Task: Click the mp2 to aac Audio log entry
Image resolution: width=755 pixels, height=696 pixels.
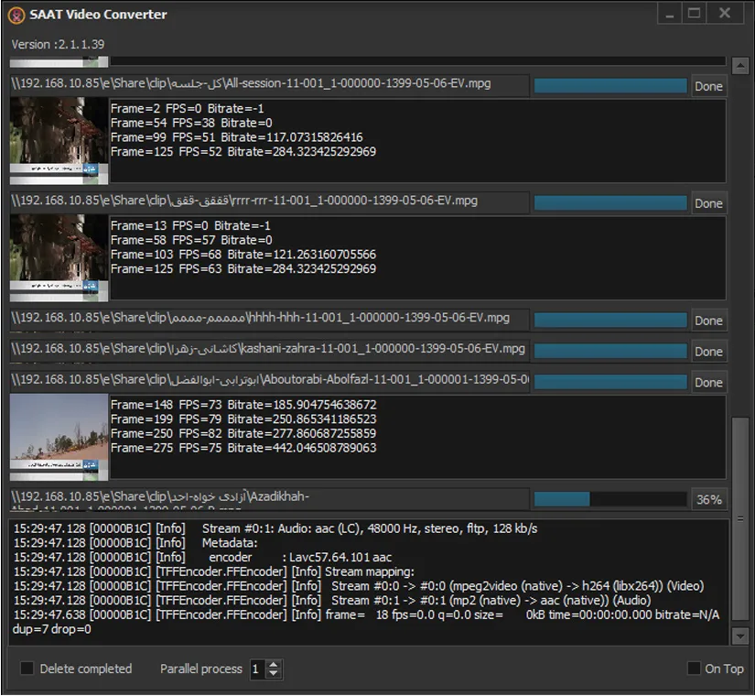Action: [332, 601]
